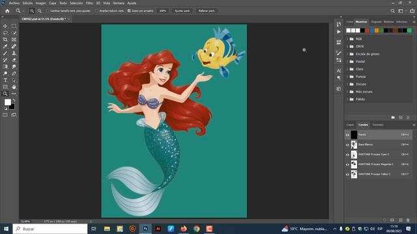Select the Pen tool
Viewport: 417px width, 234px height.
click(14, 73)
